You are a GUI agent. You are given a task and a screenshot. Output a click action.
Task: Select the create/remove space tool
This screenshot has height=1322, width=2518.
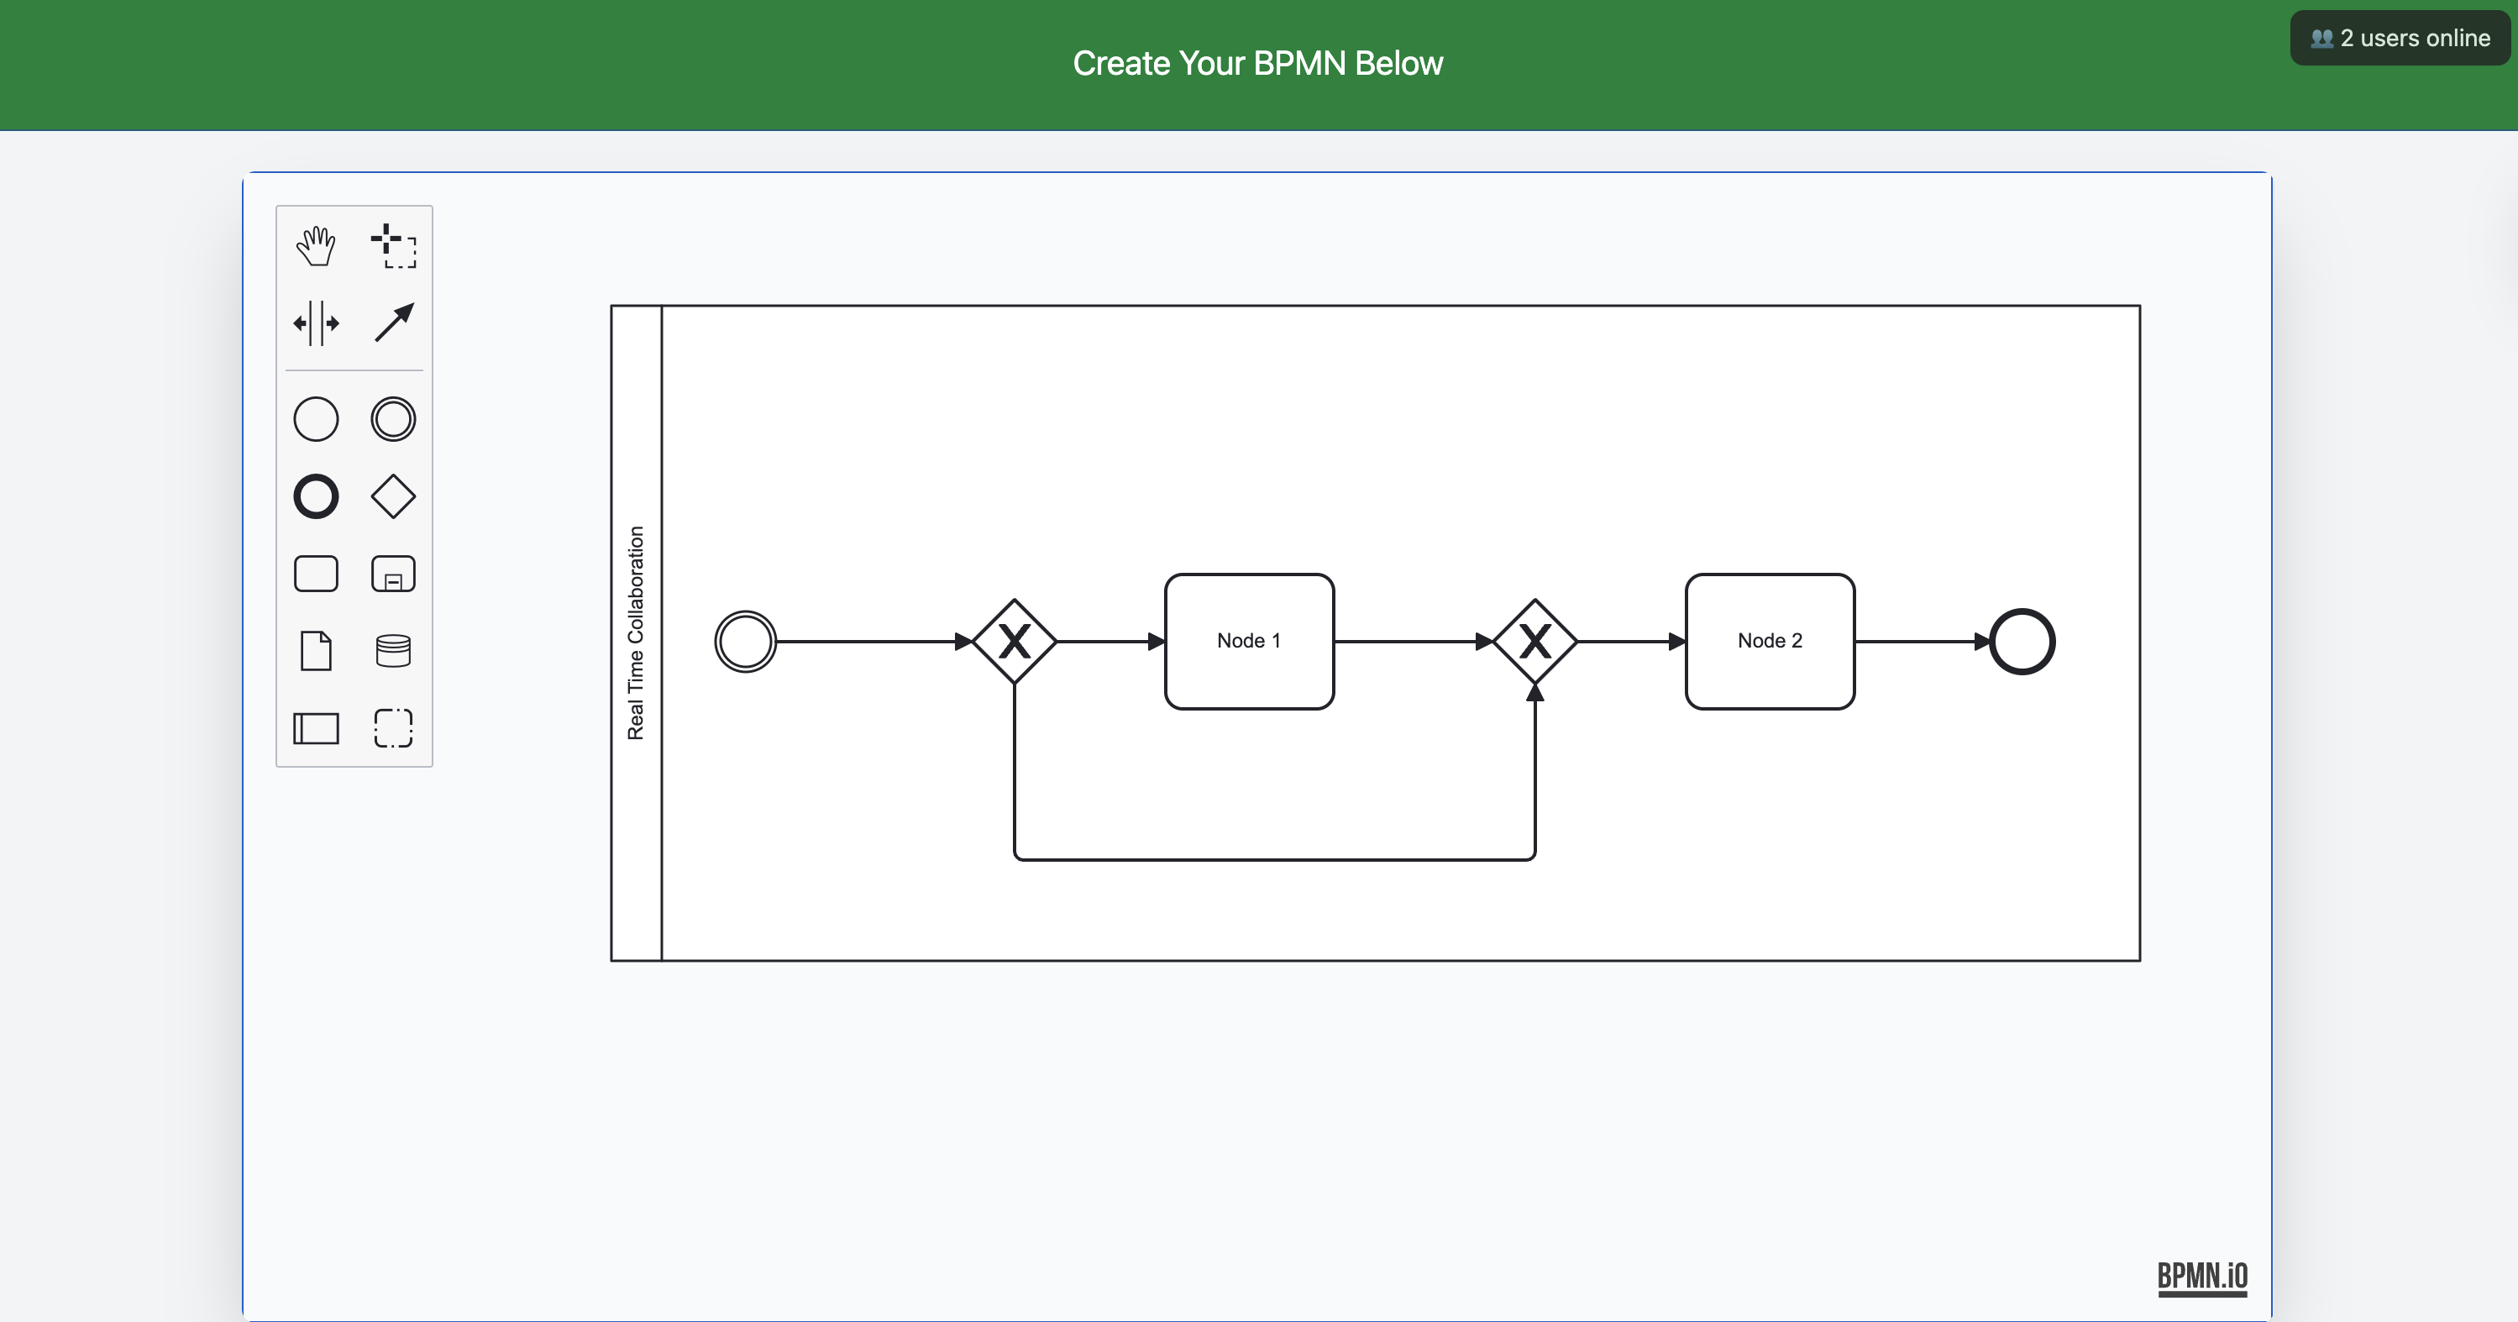[x=316, y=323]
